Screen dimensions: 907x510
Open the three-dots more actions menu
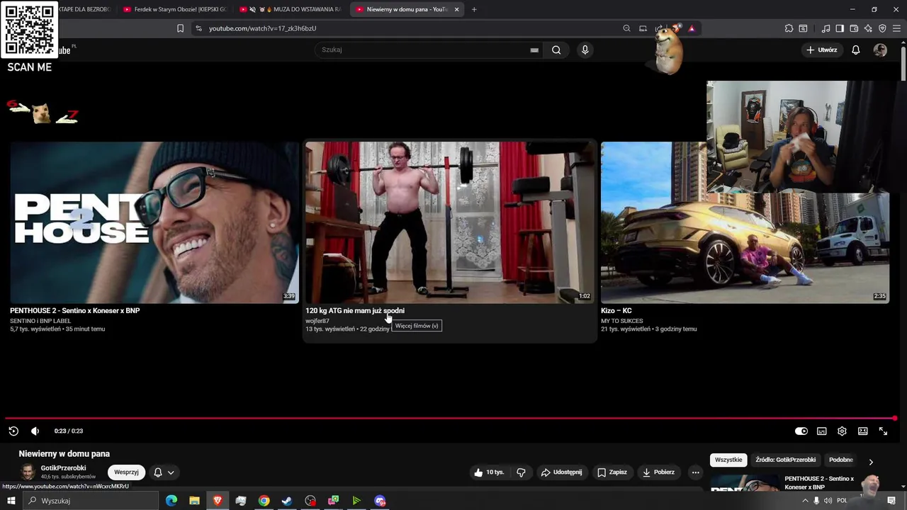coord(695,472)
